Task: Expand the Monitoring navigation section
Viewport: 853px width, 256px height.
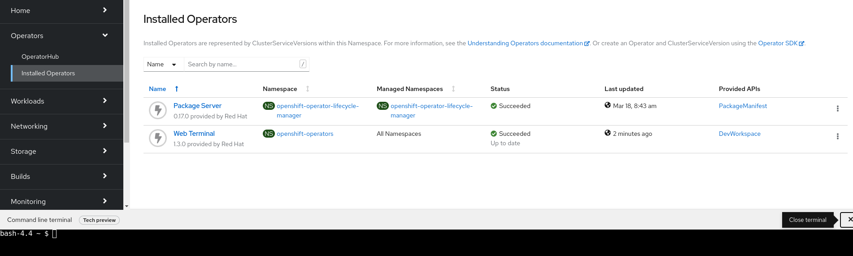Action: (61, 201)
